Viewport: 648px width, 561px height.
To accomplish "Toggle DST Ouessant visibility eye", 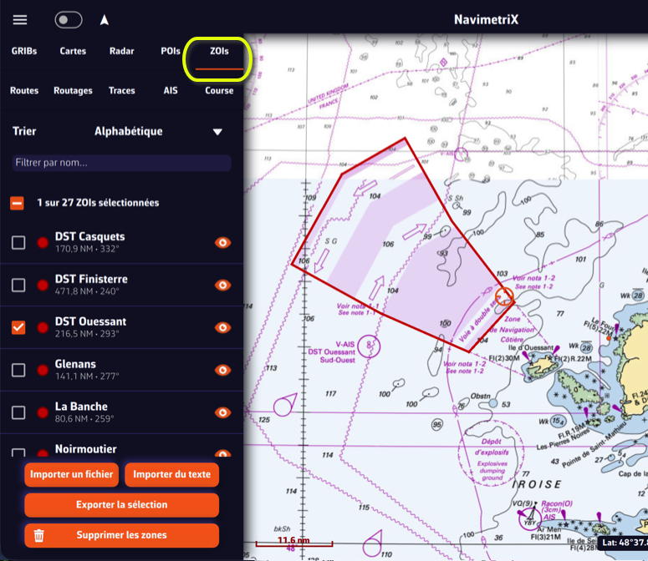I will [222, 327].
